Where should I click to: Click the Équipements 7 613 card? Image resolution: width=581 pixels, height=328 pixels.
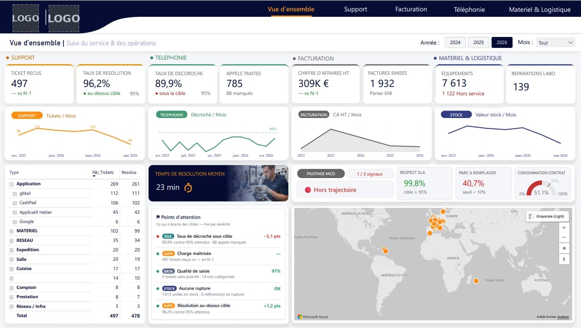(x=469, y=84)
